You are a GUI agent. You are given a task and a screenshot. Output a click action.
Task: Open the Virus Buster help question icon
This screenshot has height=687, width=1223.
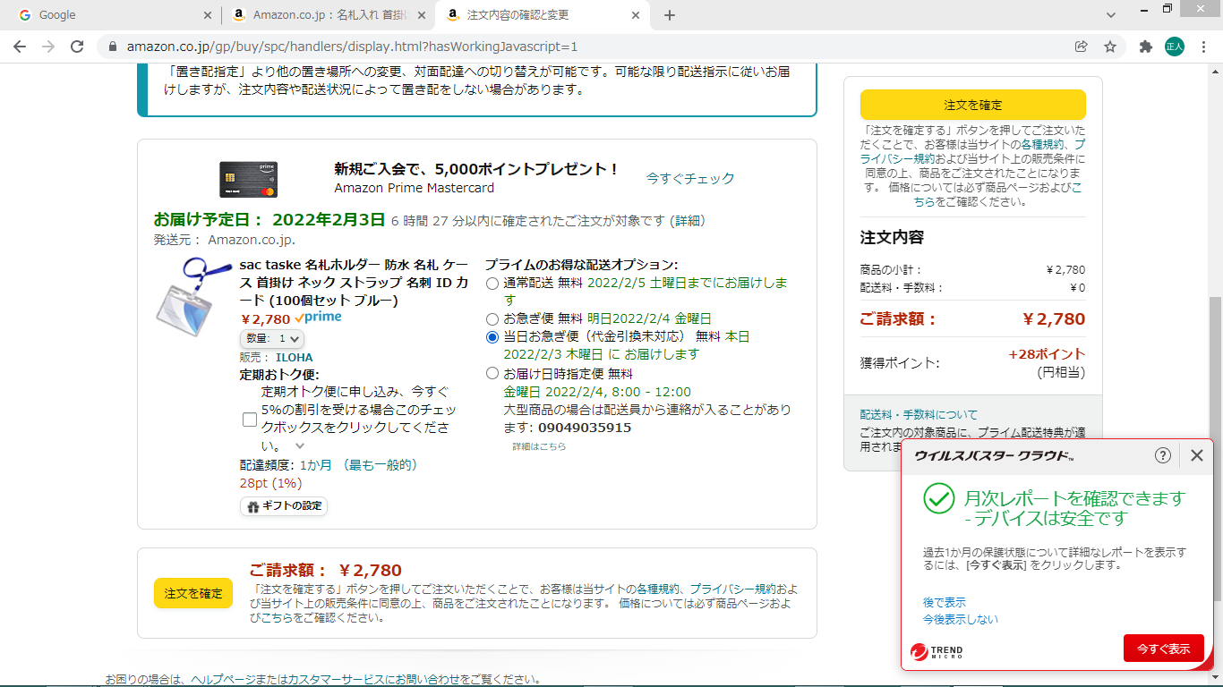(x=1163, y=455)
